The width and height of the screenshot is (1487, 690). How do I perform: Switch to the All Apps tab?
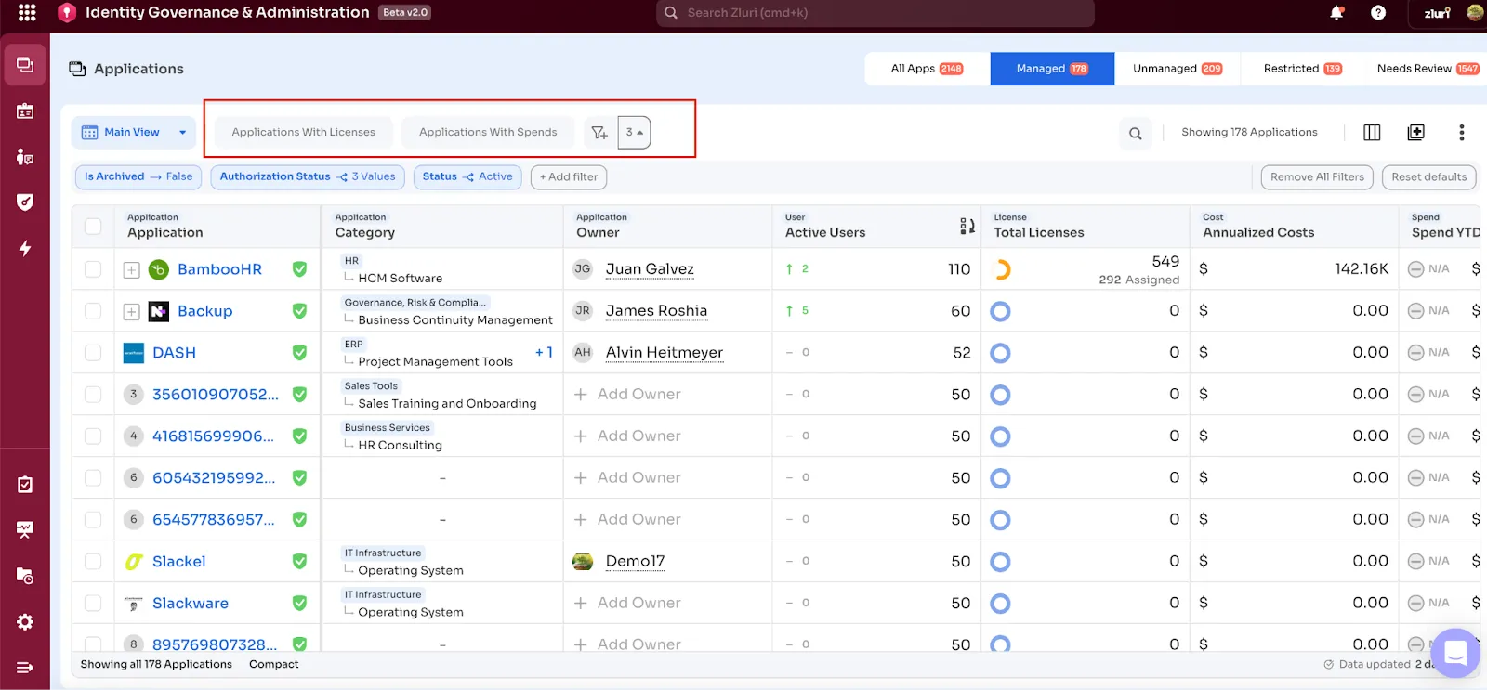pyautogui.click(x=927, y=69)
